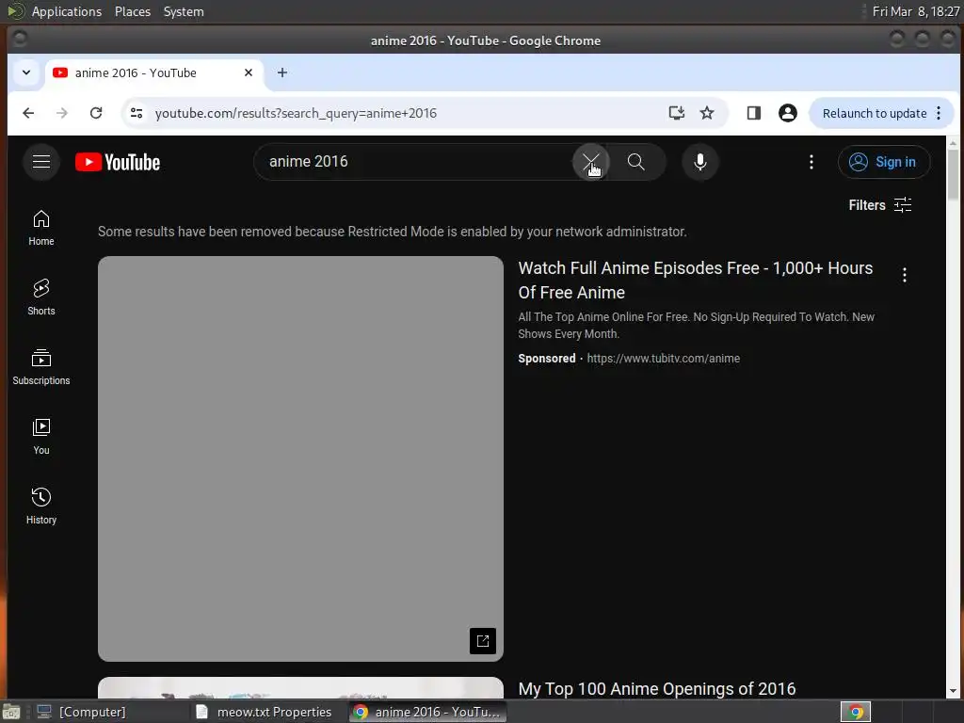Open Subscriptions from the sidebar
964x723 pixels.
point(41,367)
